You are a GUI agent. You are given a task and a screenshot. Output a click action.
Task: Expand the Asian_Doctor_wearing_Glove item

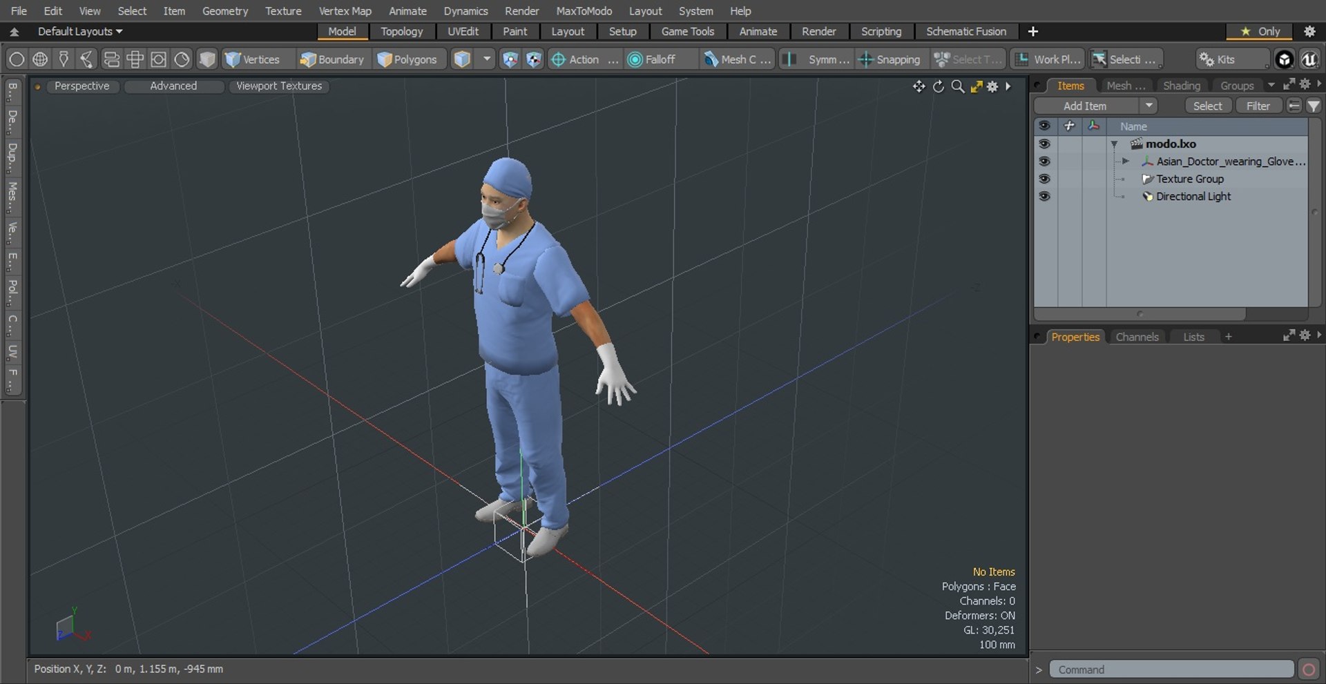[1126, 161]
